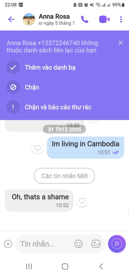
Task: Open the plus attachment menu
Action: tap(8, 244)
